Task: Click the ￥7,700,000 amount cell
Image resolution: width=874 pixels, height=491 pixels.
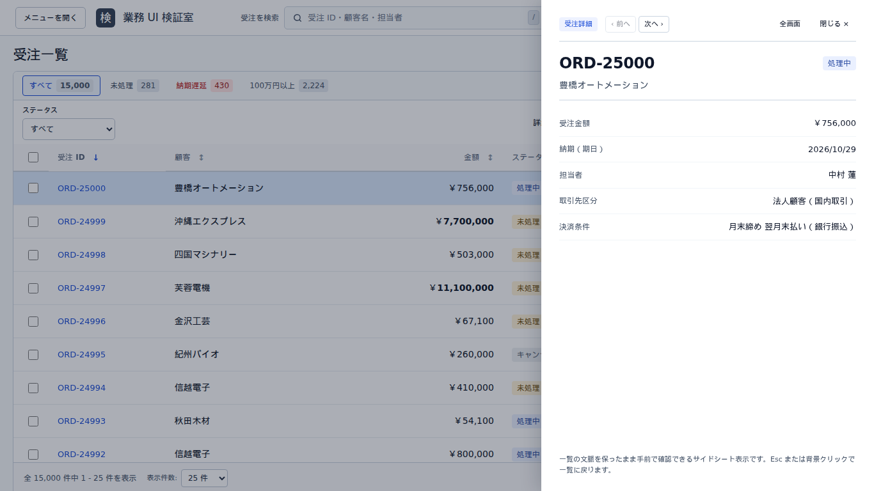Action: click(465, 222)
